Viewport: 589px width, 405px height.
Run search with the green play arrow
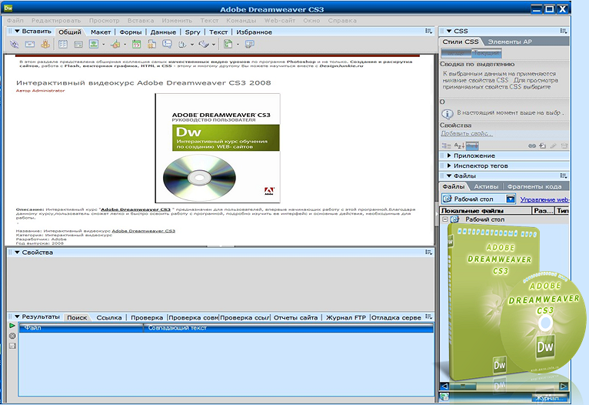(x=12, y=326)
